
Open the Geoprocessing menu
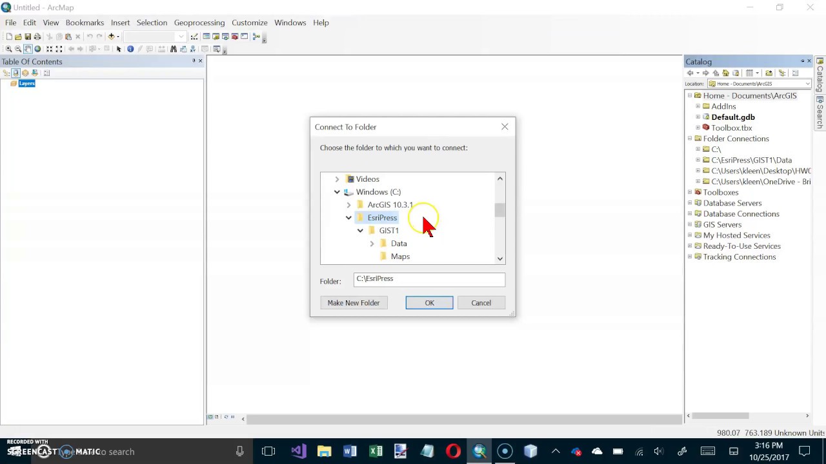(x=199, y=23)
